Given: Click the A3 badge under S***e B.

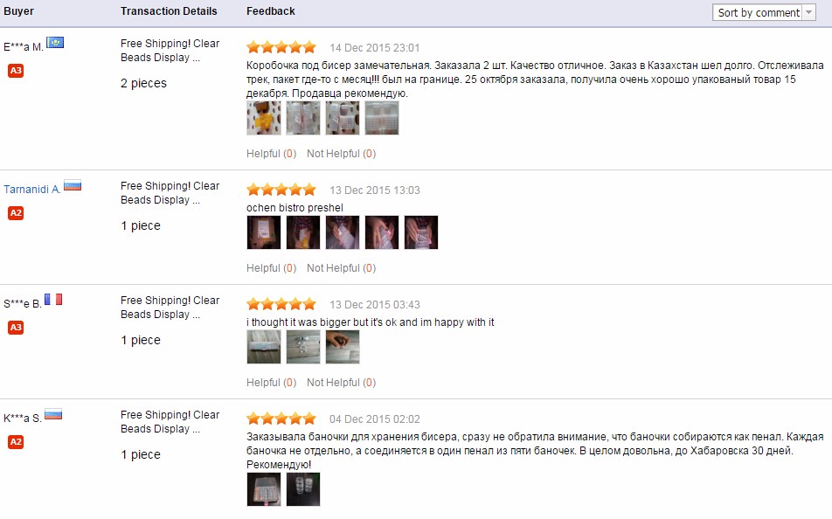Looking at the screenshot, I should 16,328.
